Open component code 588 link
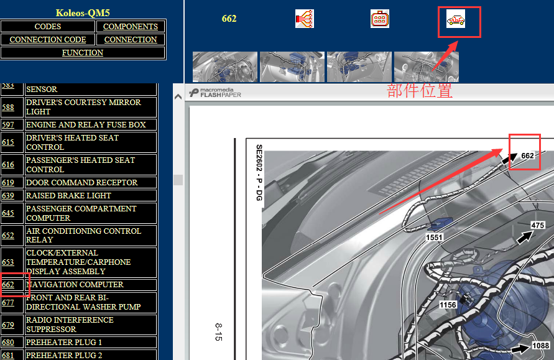Image resolution: width=554 pixels, height=360 pixels. (8, 108)
